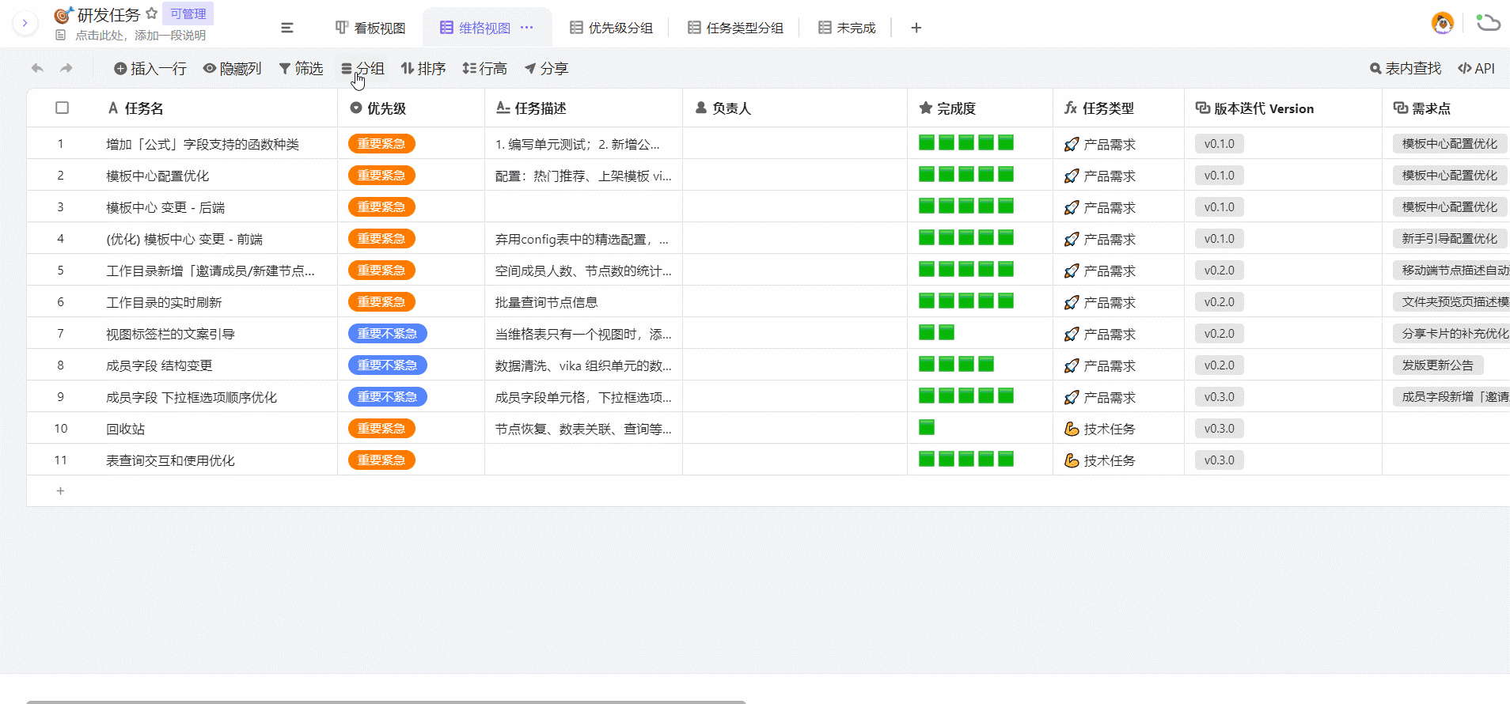Viewport: 1510px width, 704px height.
Task: Select description cell 批量查询节点信息
Action: point(583,302)
